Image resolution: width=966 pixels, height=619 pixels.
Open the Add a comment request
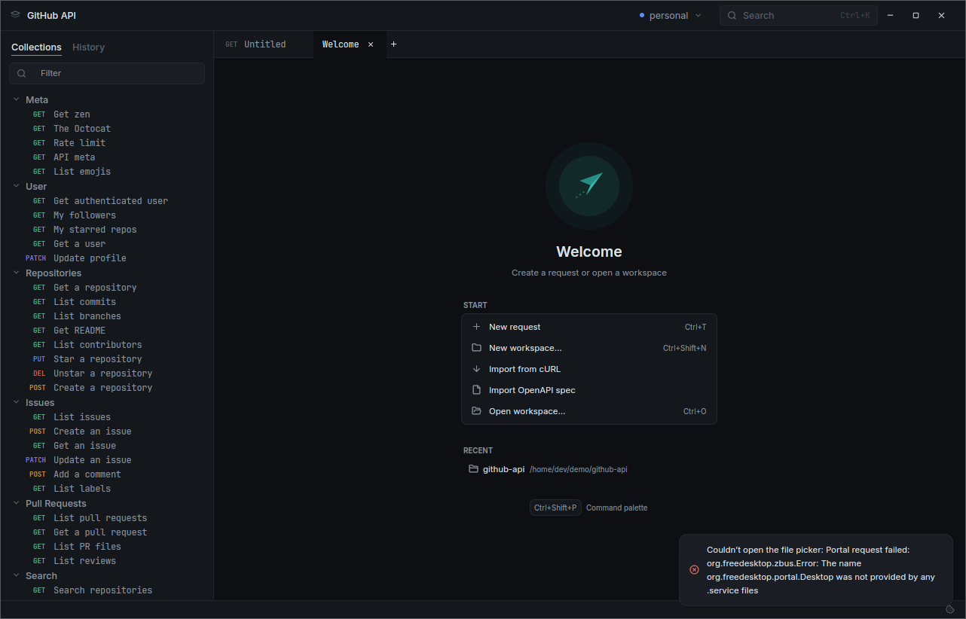(107, 474)
